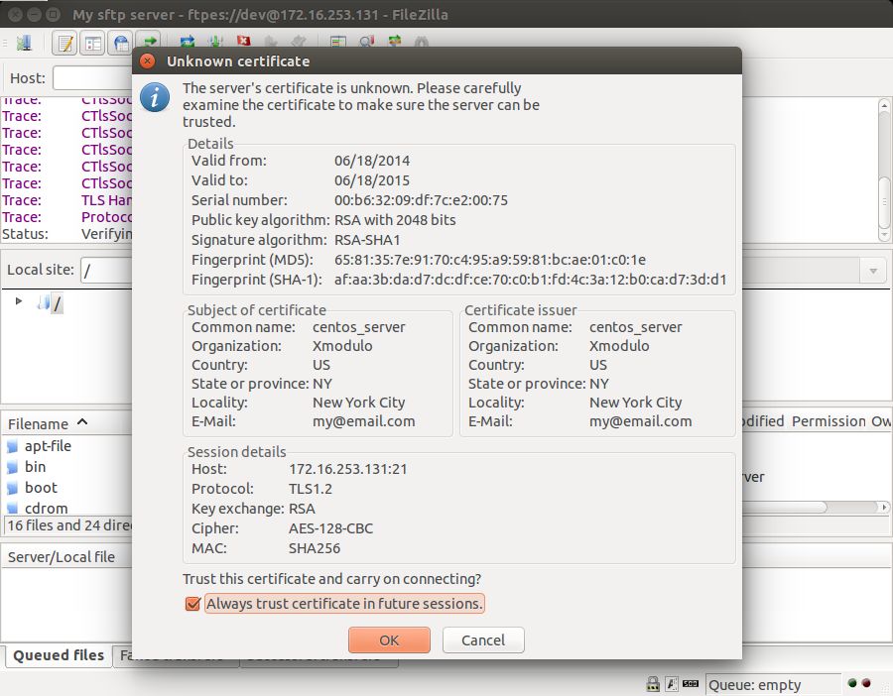Click the serial number value
This screenshot has height=696, width=893.
coord(421,200)
